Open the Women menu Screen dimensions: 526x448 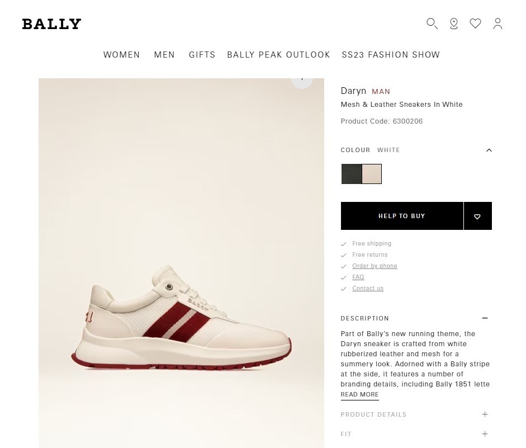click(x=121, y=55)
